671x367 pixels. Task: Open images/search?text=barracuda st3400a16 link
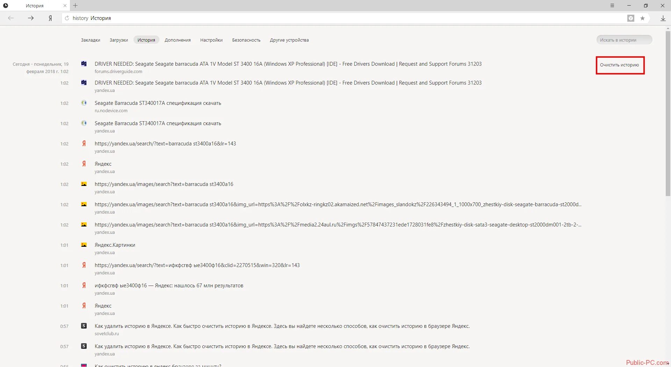point(164,184)
